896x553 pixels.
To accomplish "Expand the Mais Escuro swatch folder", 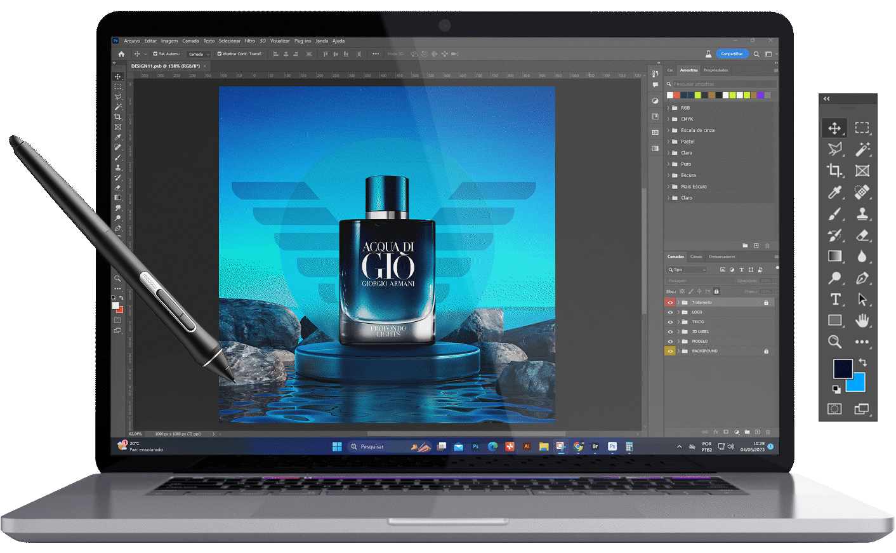I will point(668,187).
